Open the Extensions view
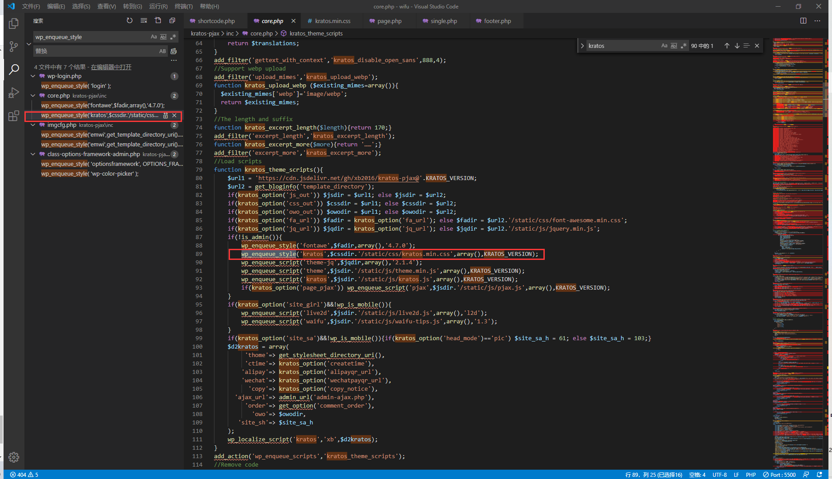The height and width of the screenshot is (479, 832). [x=14, y=116]
